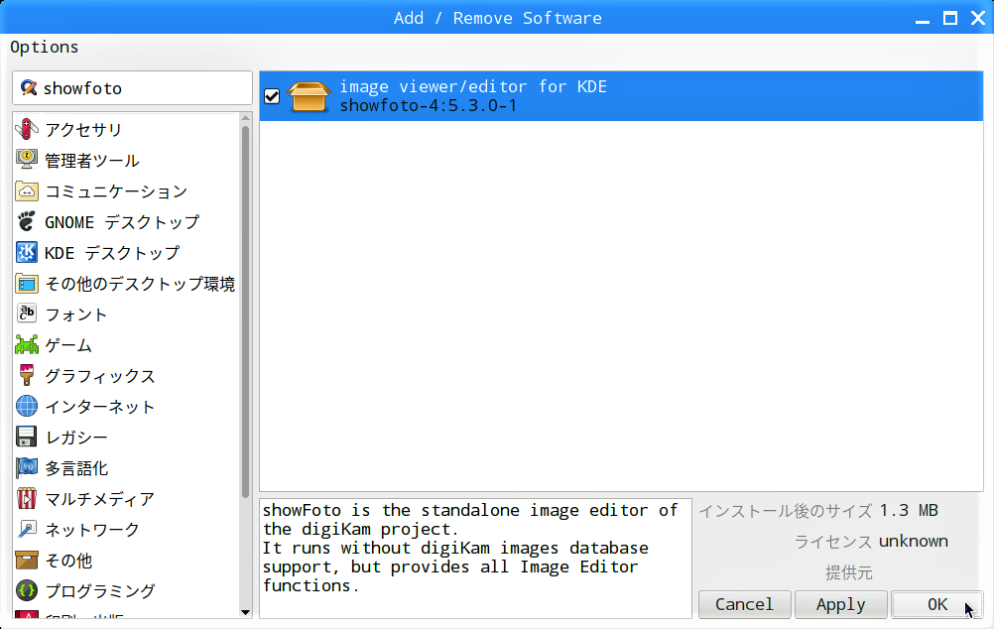Image resolution: width=994 pixels, height=629 pixels.
Task: Maximize the Add / Remove Software window
Action: [949, 19]
